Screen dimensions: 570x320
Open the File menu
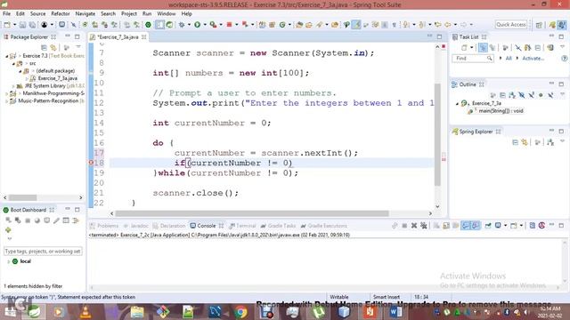tap(6, 13)
